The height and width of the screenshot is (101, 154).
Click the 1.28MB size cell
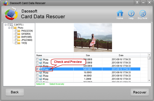pyautogui.click(x=88, y=79)
